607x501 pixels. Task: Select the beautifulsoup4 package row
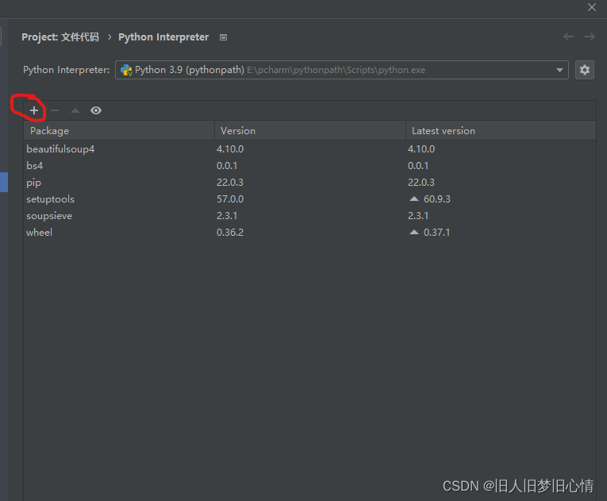309,149
